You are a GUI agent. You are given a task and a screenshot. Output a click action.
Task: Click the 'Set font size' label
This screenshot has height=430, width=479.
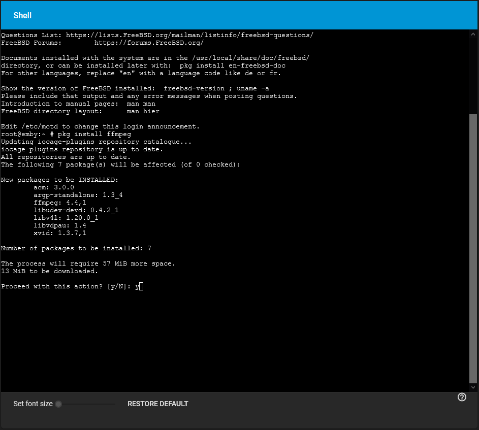[x=33, y=404]
